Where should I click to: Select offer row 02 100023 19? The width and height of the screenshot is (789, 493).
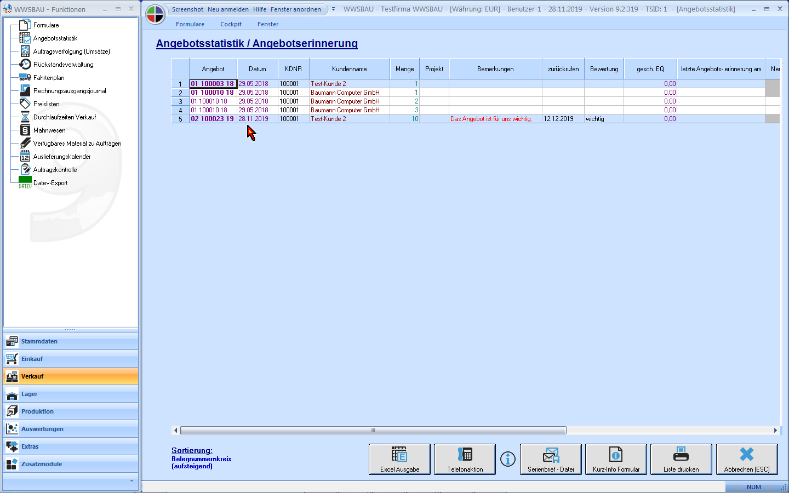click(x=212, y=119)
